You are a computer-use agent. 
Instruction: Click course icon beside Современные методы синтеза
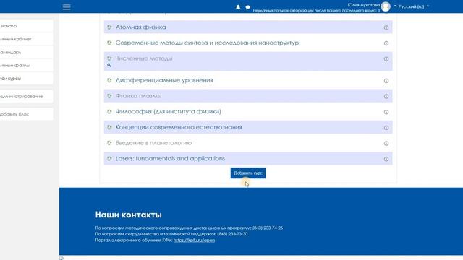coord(109,43)
